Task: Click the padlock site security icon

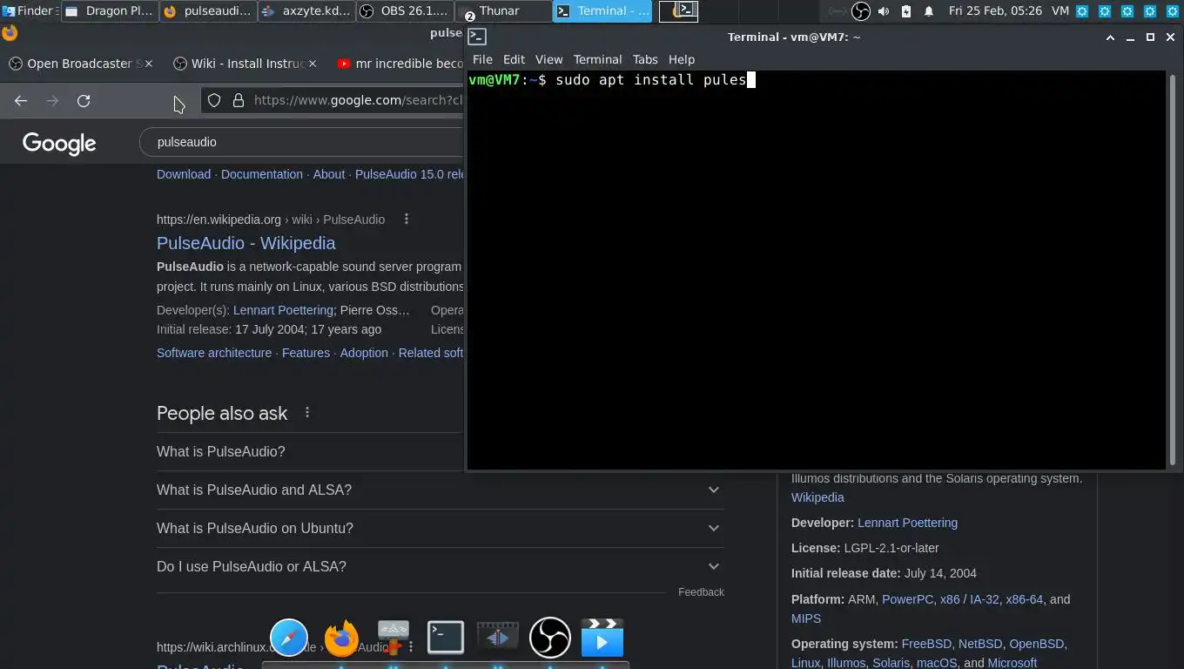Action: tap(238, 100)
